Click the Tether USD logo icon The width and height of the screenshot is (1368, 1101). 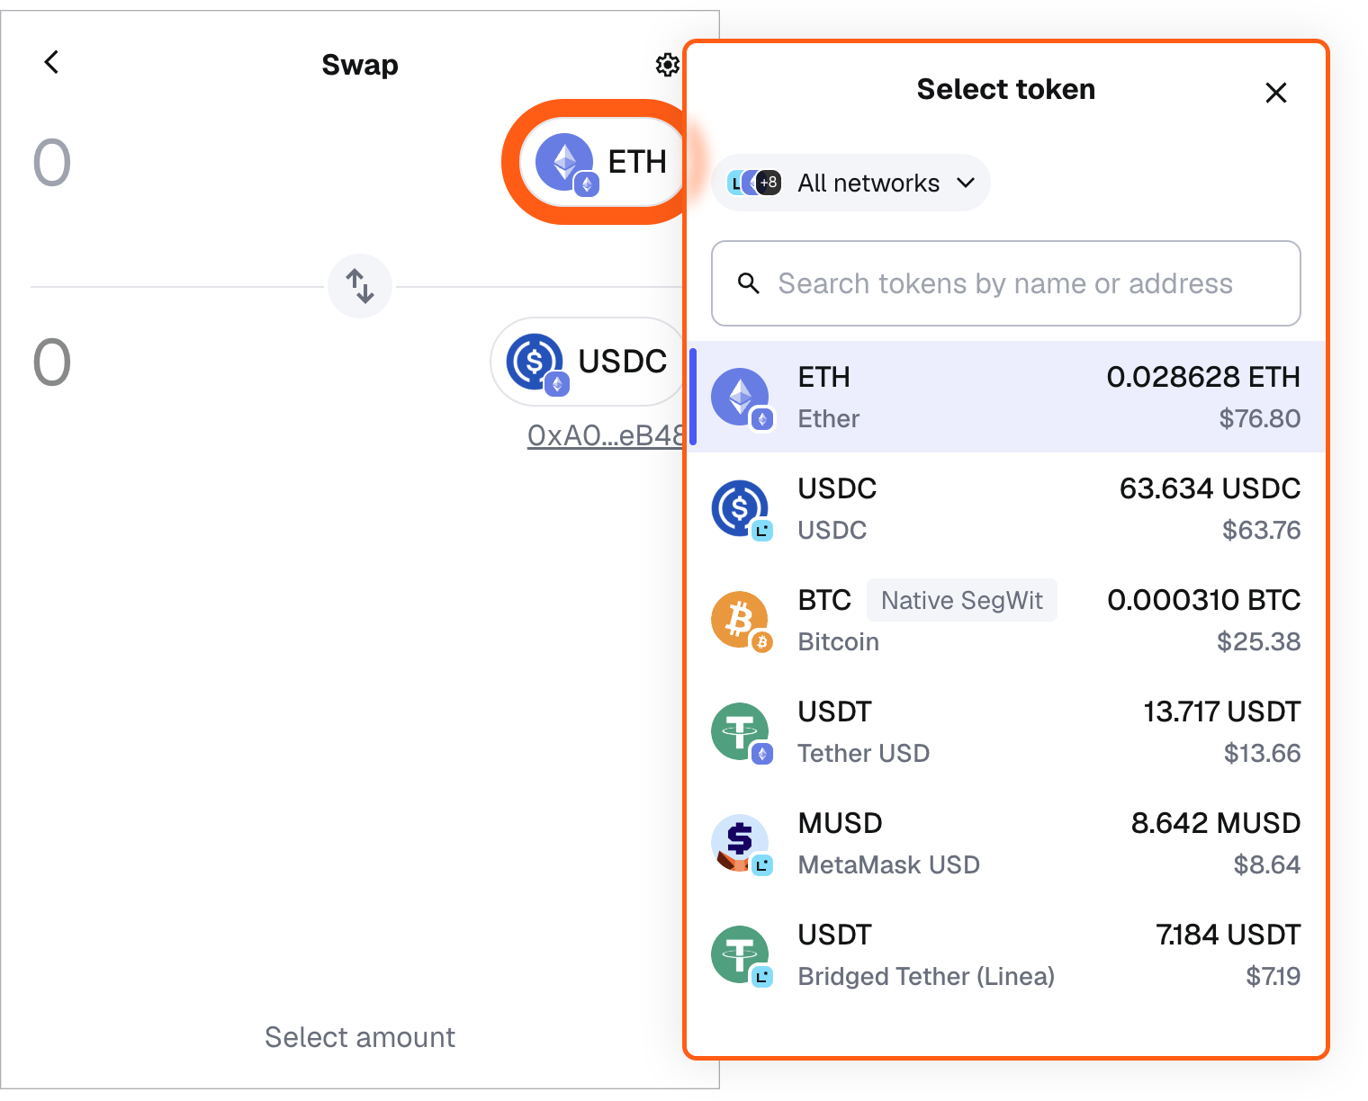pos(741,732)
